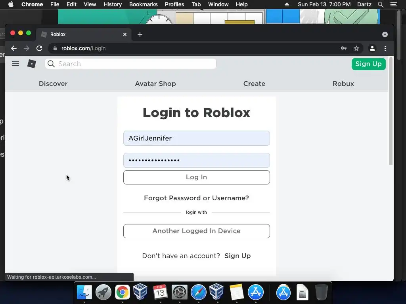Open the Calendar icon showing 13
406x304 pixels.
[160, 292]
